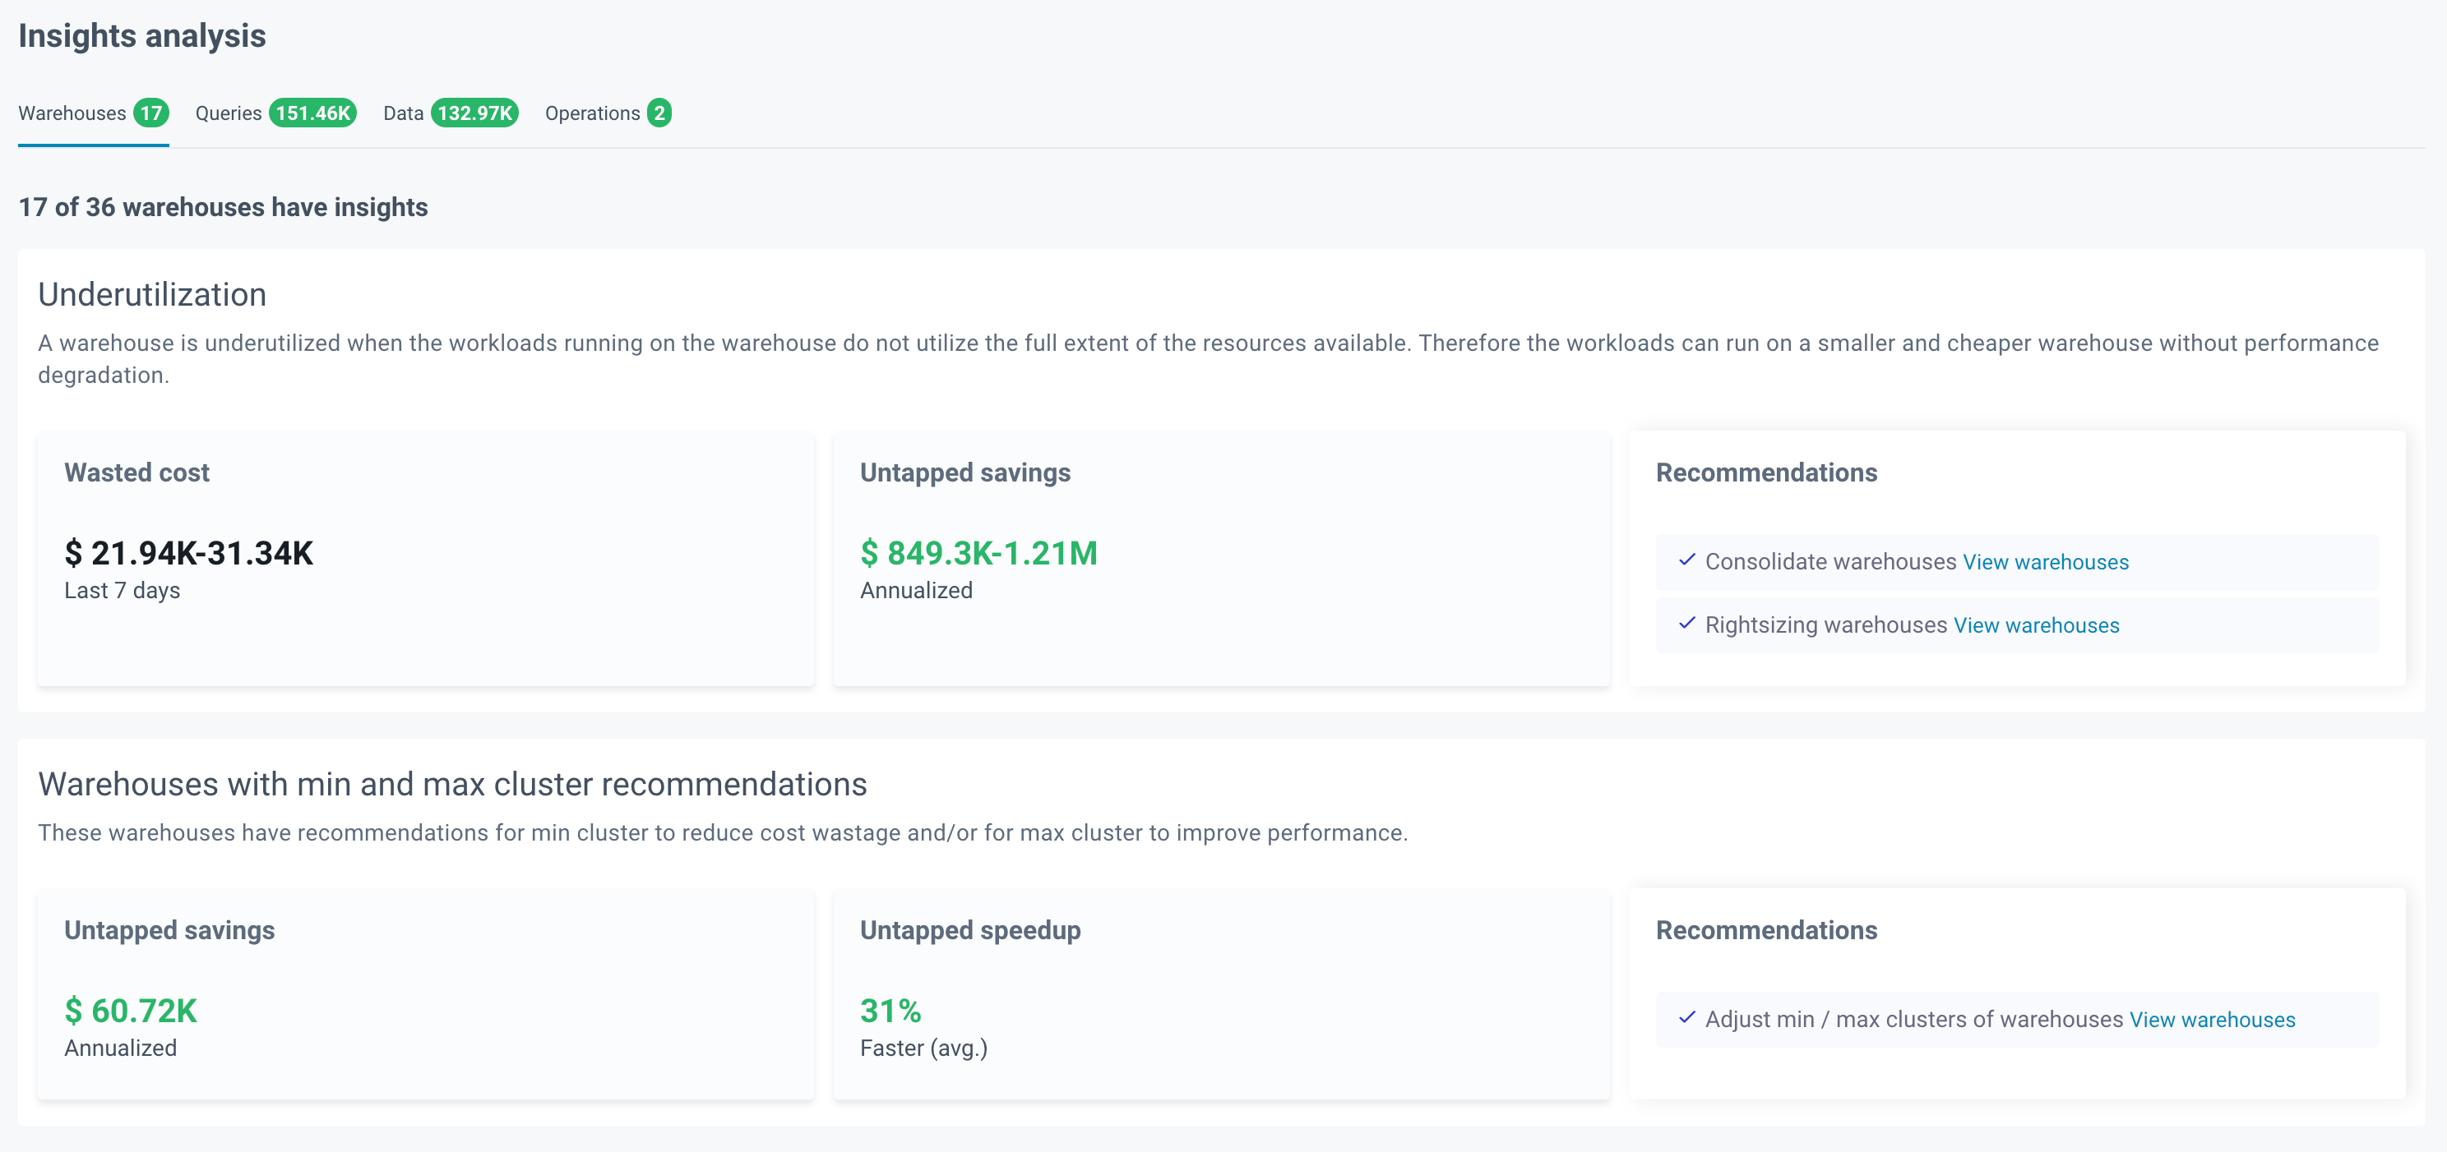Viewport: 2447px width, 1152px height.
Task: Open the Warehouses tab
Action: coord(72,114)
